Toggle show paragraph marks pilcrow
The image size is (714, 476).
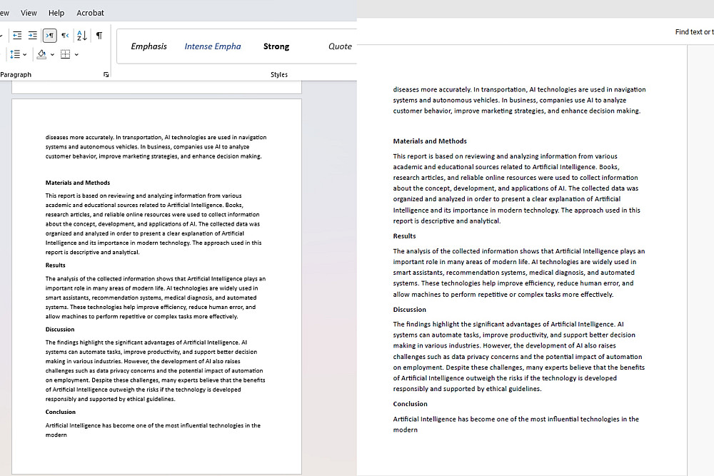(99, 36)
